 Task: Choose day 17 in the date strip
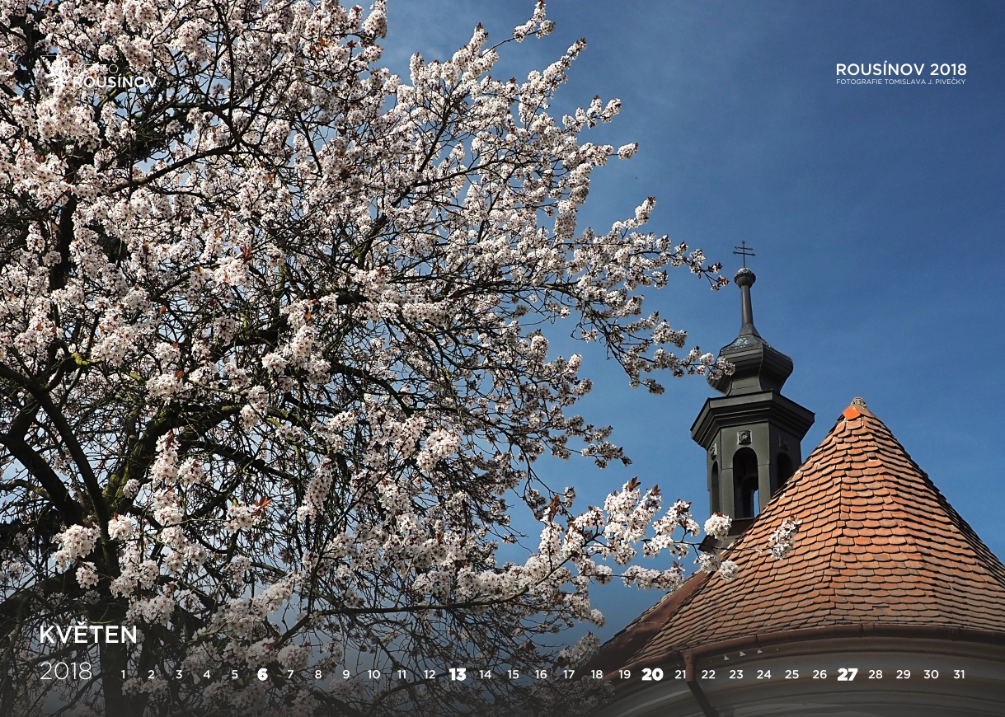click(x=569, y=674)
